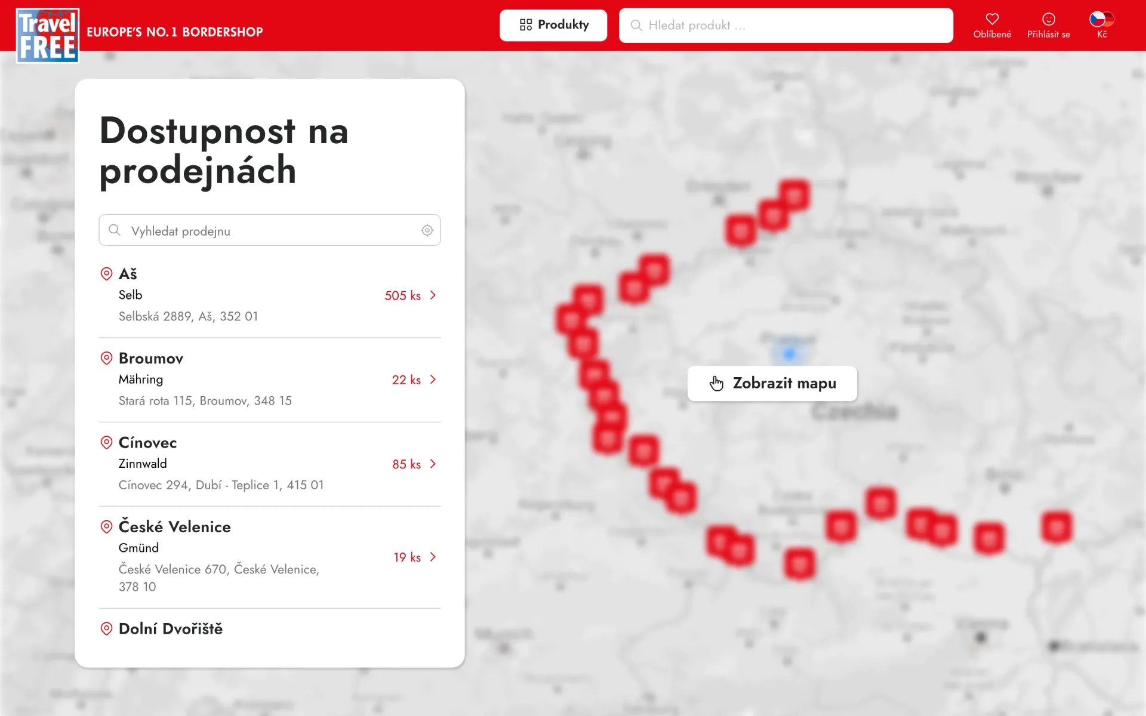Image resolution: width=1146 pixels, height=716 pixels.
Task: Click the Zinnwald subtitle under Cínovec
Action: click(x=143, y=464)
